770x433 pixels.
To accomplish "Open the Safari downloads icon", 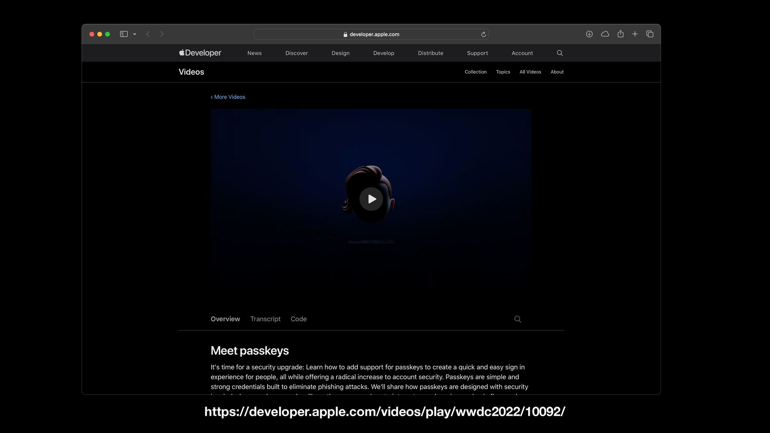I will [x=589, y=34].
